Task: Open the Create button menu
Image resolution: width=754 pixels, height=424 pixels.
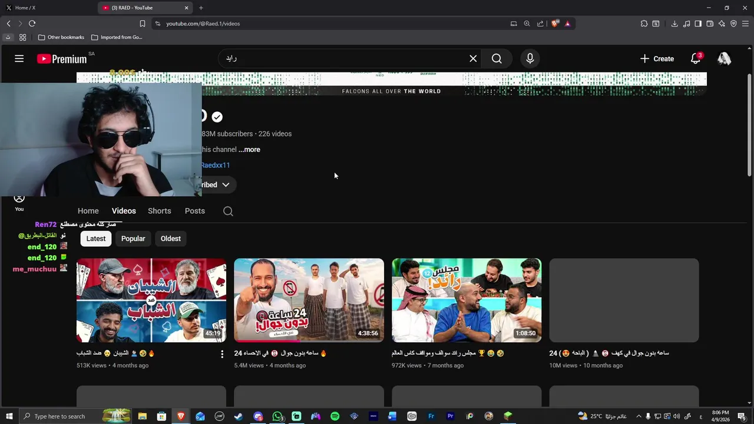Action: (x=657, y=58)
